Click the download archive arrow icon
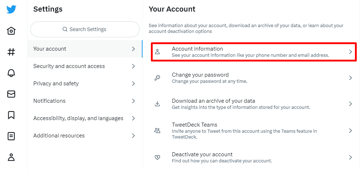 (157, 104)
